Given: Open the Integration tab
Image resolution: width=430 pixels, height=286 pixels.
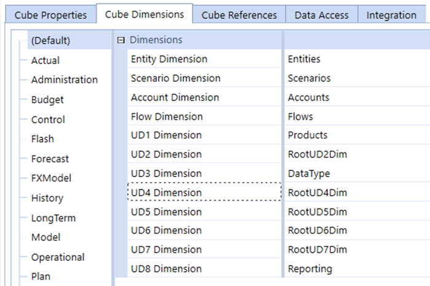Looking at the screenshot, I should [x=392, y=15].
